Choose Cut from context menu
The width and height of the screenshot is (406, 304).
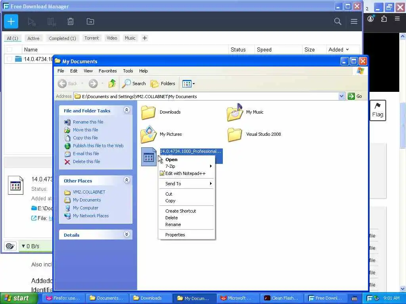click(186, 194)
